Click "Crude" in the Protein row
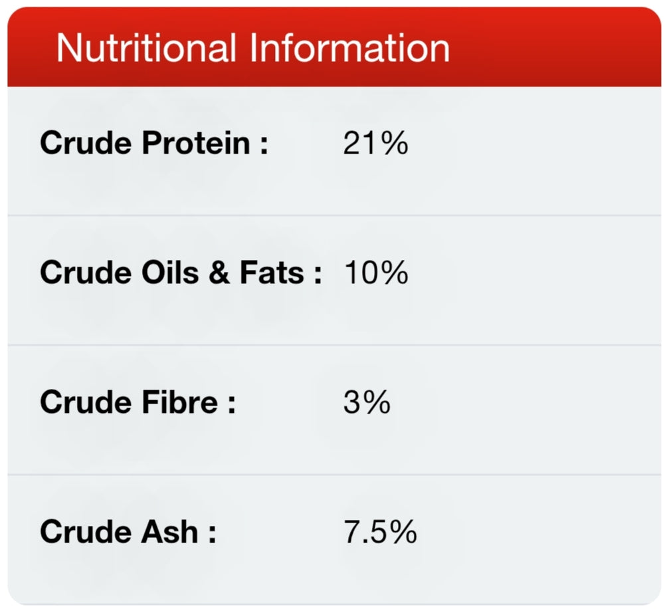 [86, 143]
